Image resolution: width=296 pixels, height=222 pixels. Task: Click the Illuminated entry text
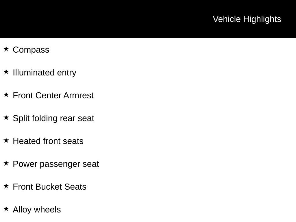tap(45, 73)
